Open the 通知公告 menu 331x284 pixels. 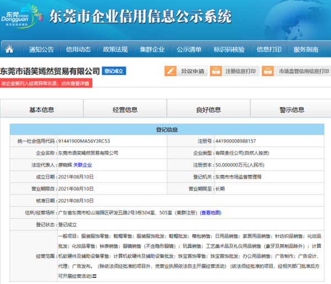point(41,50)
